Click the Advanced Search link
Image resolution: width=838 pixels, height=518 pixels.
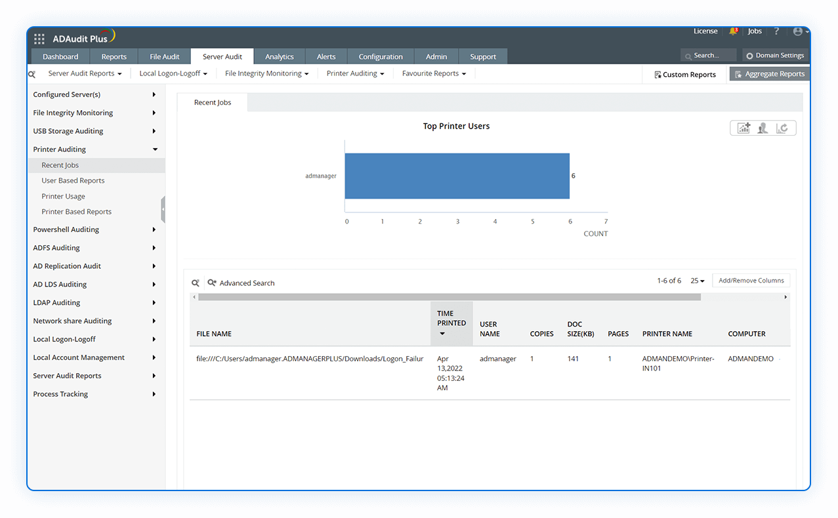(x=247, y=283)
